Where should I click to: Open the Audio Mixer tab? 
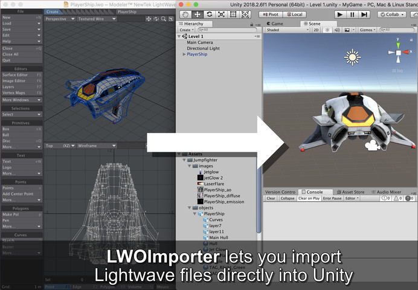pos(386,192)
